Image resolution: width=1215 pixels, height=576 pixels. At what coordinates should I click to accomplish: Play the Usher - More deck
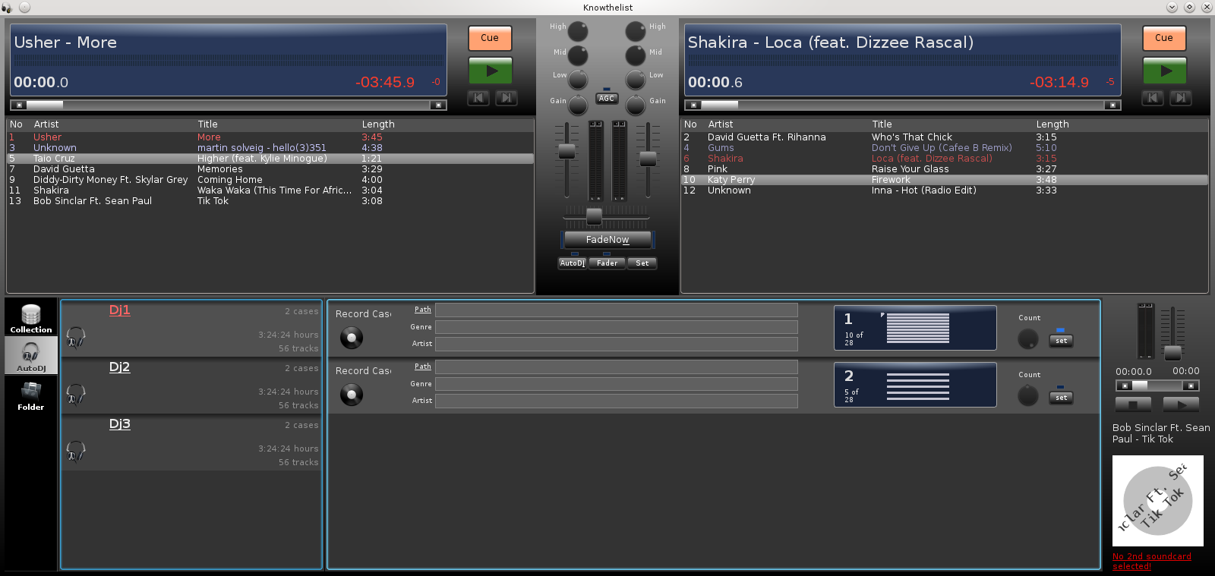point(490,71)
